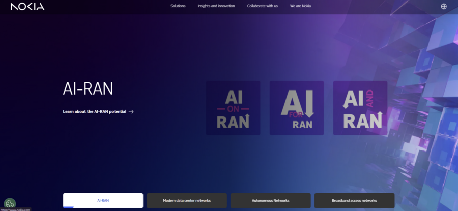Screen dimensions: 458x211
Task: Open the We are Nokia menu
Action: (300, 6)
